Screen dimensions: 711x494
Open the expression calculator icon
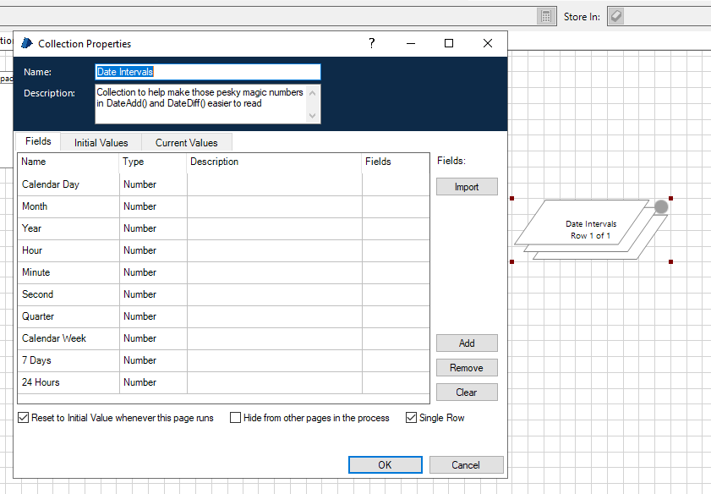tap(546, 16)
